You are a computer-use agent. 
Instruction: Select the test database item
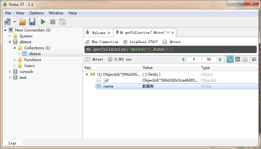[x=23, y=78]
